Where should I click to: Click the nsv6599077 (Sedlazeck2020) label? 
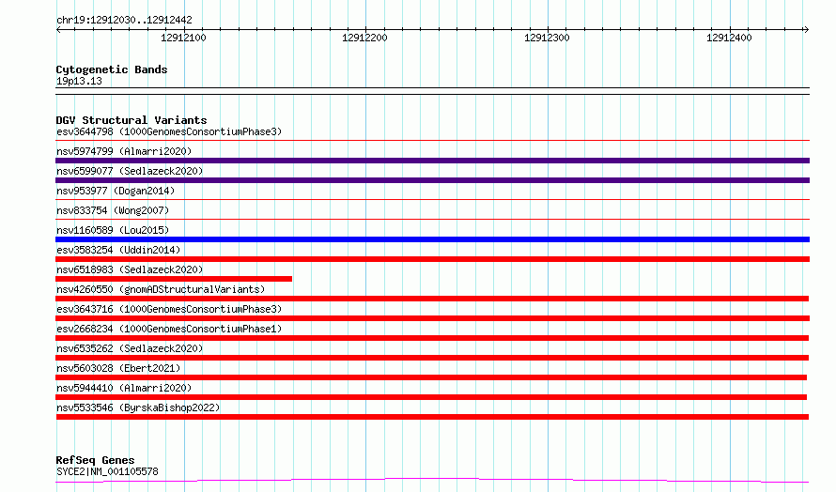130,171
